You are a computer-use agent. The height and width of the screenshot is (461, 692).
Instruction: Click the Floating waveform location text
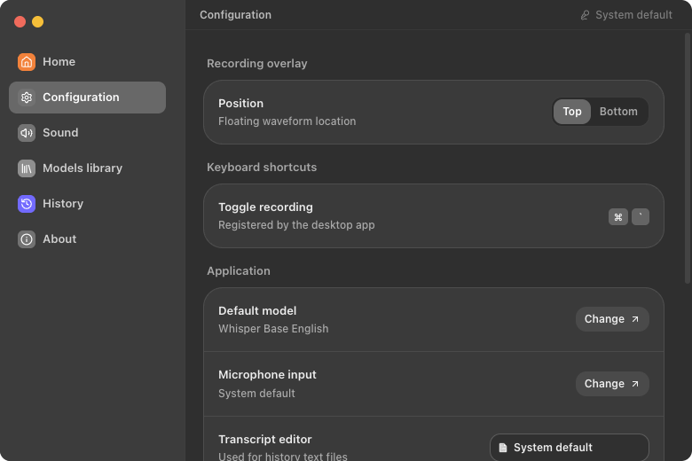(x=287, y=121)
